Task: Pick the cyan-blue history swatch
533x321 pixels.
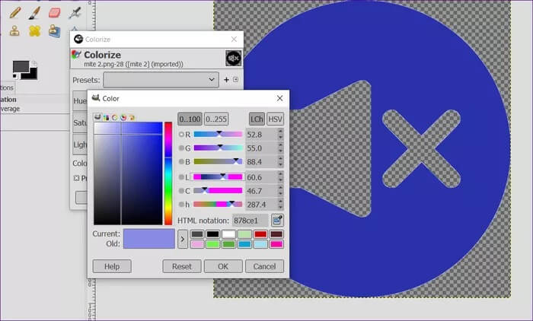Action: [x=244, y=244]
